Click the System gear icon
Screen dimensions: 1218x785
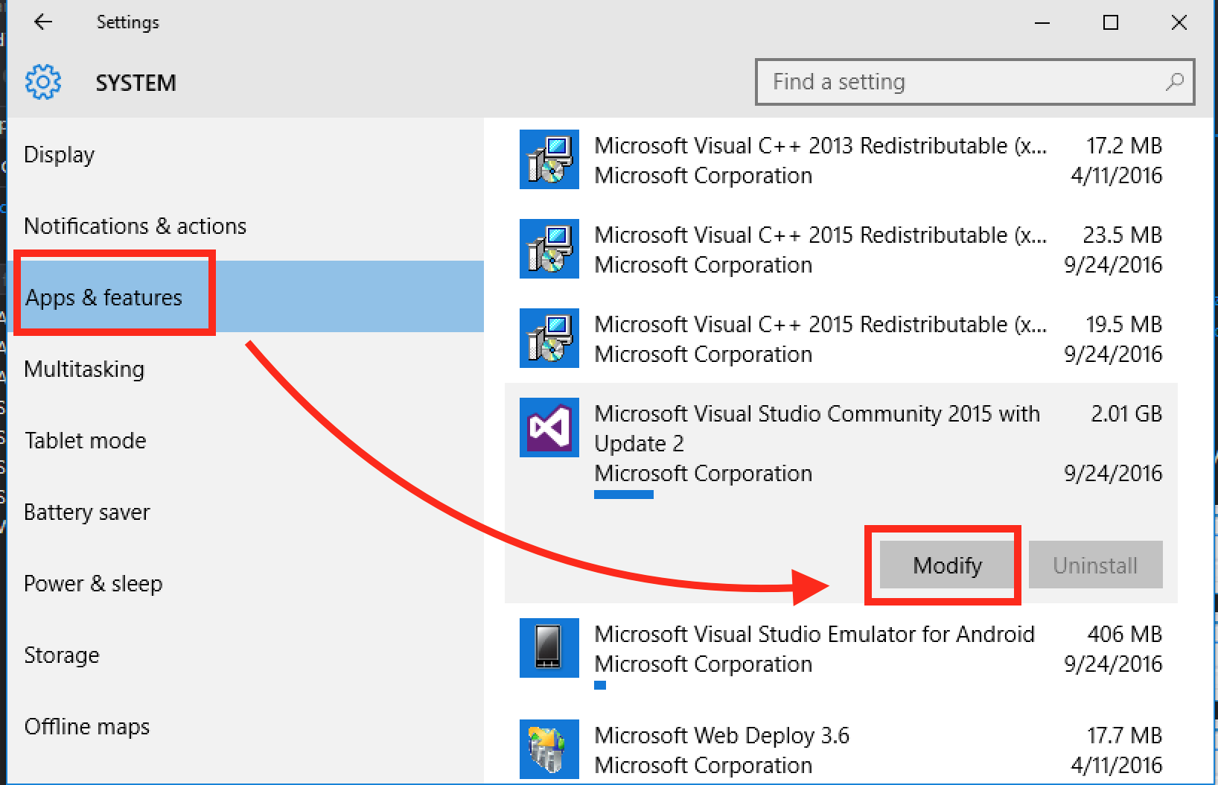(43, 82)
